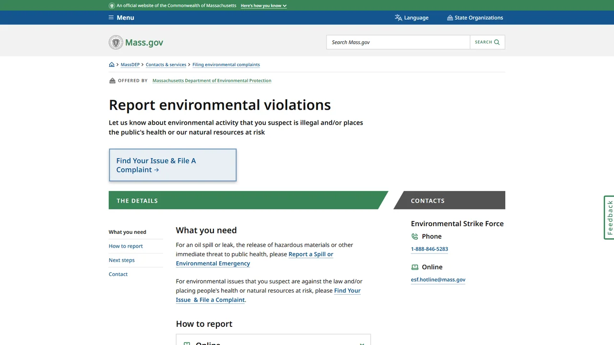This screenshot has height=345, width=614.
Task: Open the hamburger Menu icon
Action: click(111, 18)
